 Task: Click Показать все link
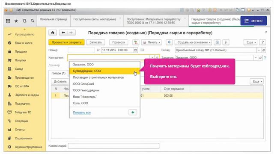coord(82,113)
